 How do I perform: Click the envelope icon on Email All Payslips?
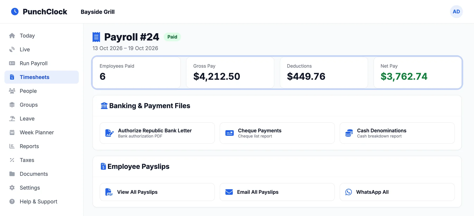229,192
